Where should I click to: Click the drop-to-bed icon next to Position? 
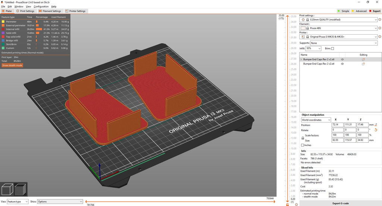(376, 124)
